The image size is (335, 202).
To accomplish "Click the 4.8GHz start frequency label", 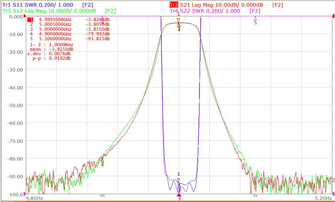I will tap(35, 198).
